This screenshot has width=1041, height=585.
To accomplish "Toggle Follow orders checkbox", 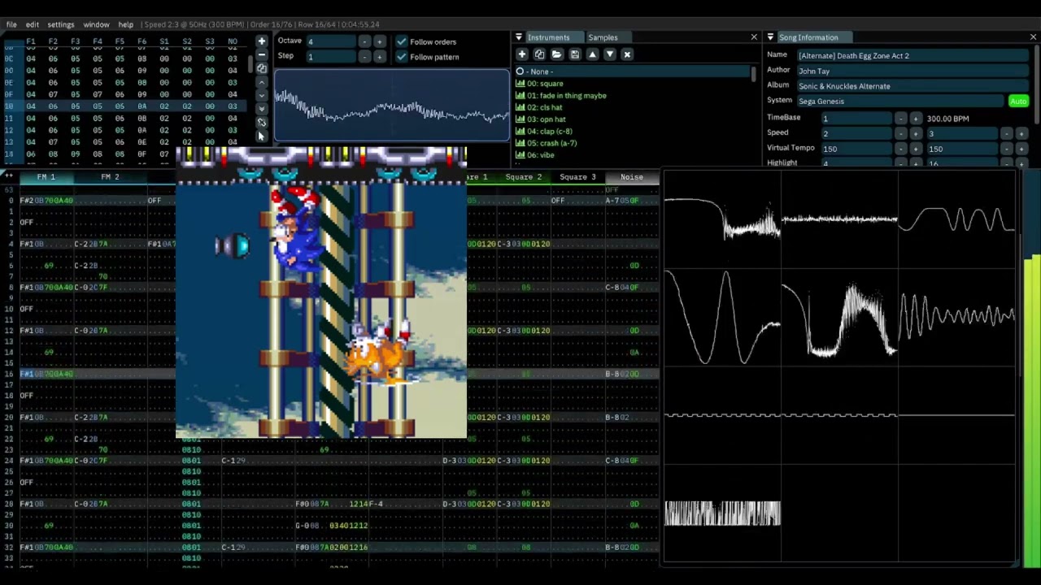I will [x=402, y=41].
